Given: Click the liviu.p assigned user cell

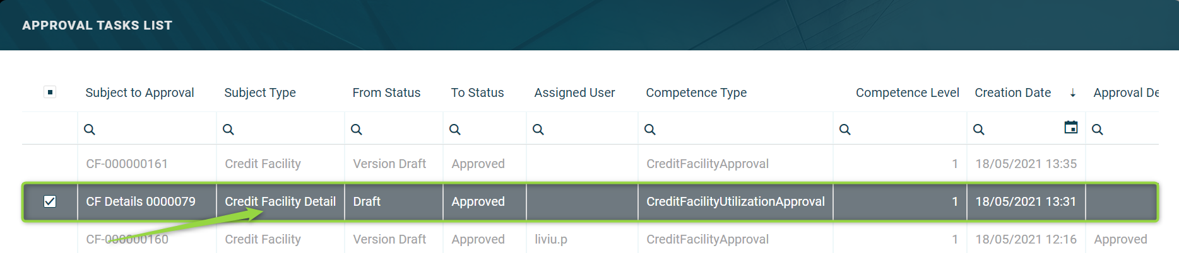Looking at the screenshot, I should tap(551, 239).
